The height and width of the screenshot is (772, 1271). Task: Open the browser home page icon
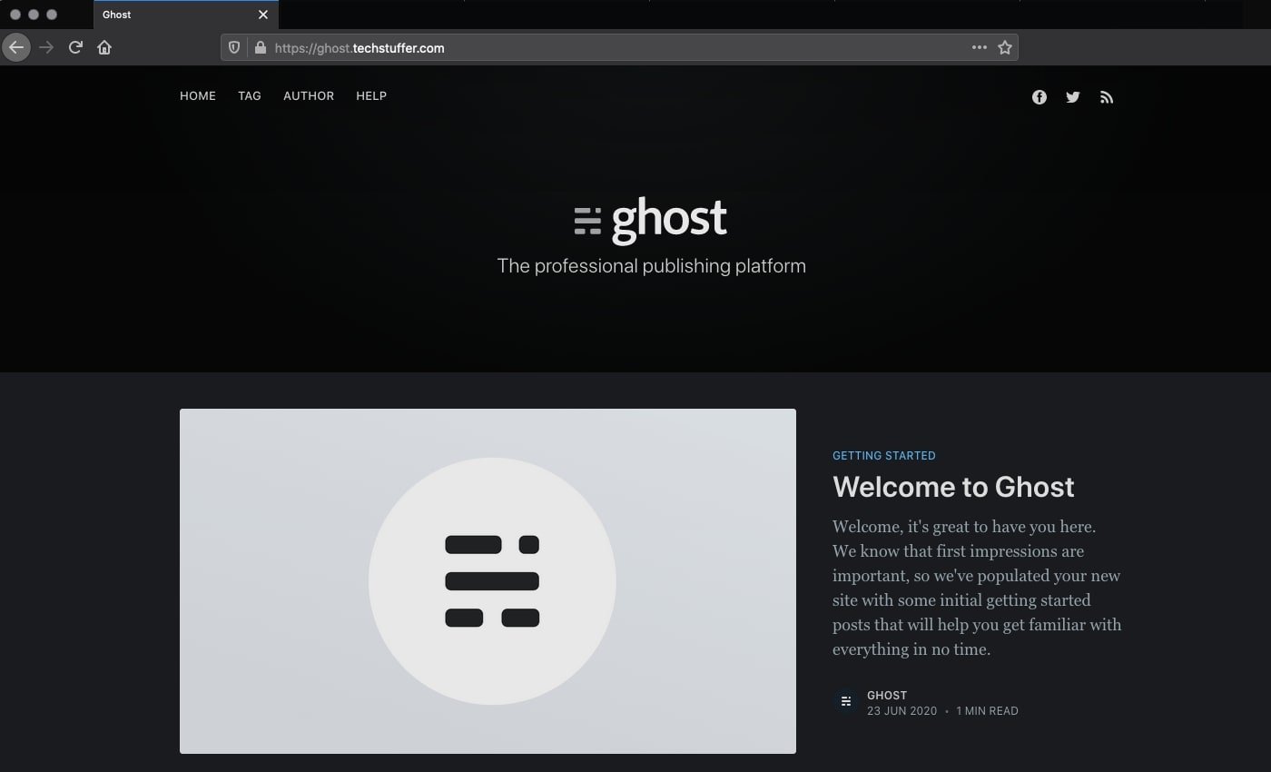click(104, 47)
